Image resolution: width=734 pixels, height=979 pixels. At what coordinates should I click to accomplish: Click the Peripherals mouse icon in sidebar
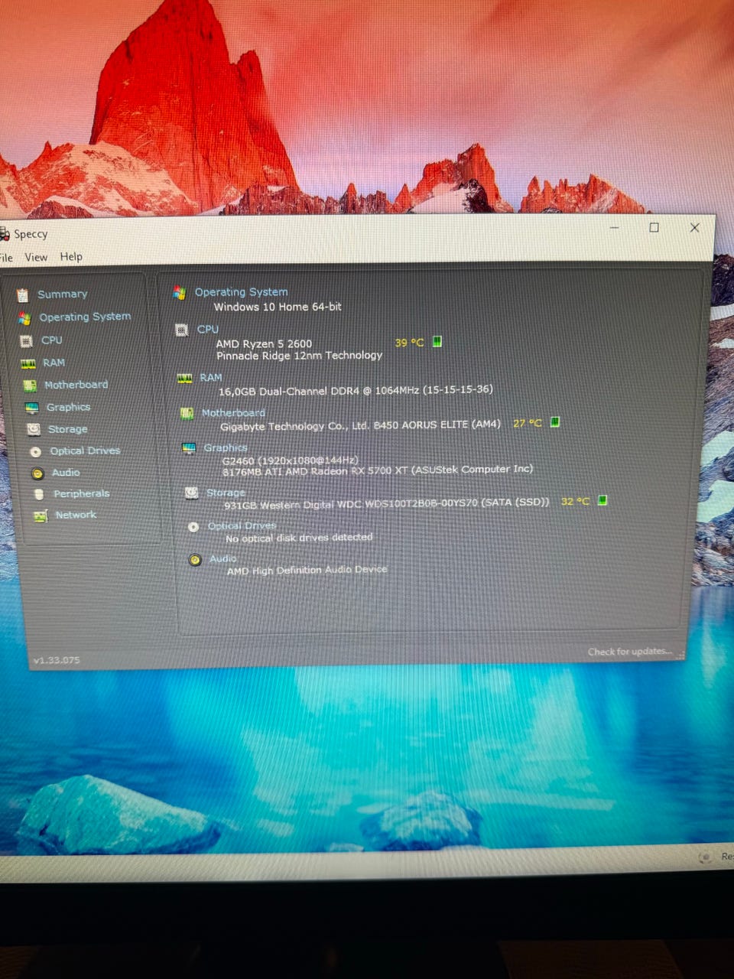coord(39,495)
